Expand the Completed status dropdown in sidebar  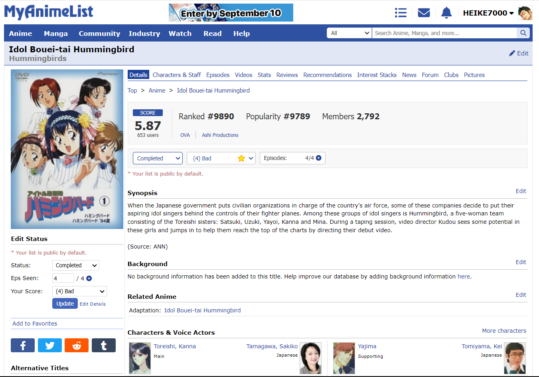[76, 265]
